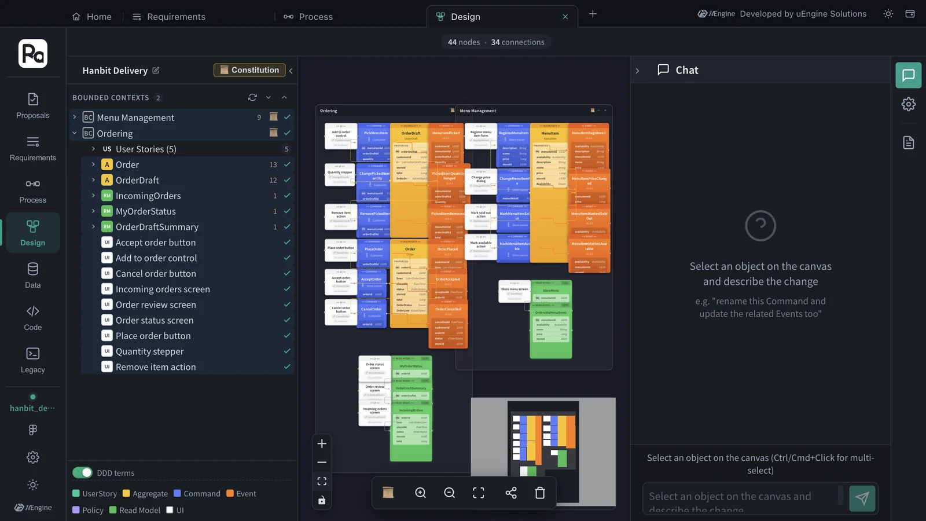The width and height of the screenshot is (926, 521).
Task: Toggle the check mark for IncomingOrders row
Action: 287,196
